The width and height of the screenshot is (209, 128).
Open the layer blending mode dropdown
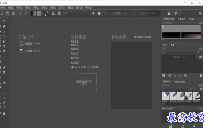point(179,52)
